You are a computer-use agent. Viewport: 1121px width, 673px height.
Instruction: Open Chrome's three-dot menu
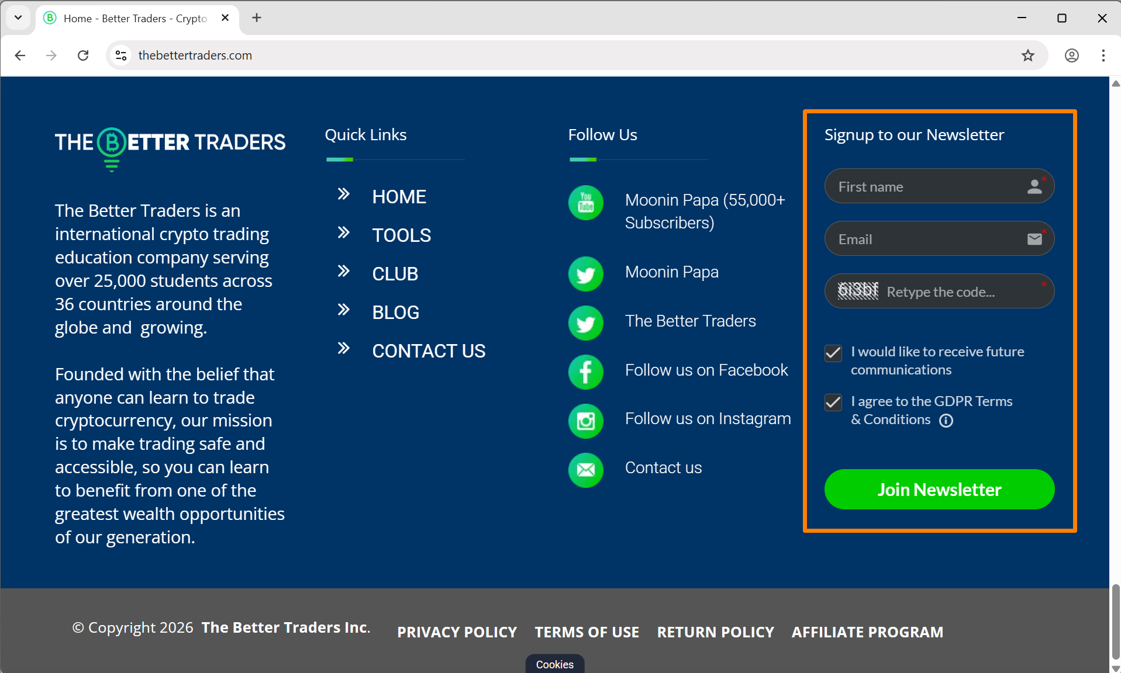click(1103, 55)
